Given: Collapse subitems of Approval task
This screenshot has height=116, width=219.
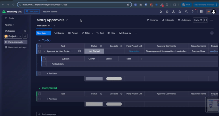Looking at the screenshot, I should 44,51.
